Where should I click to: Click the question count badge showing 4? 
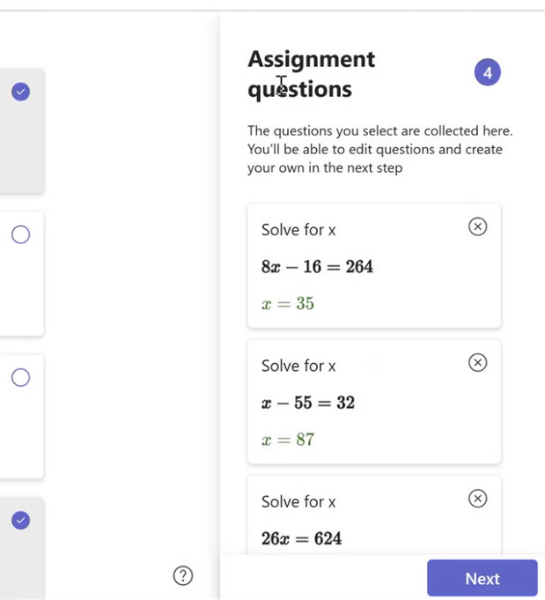coord(487,72)
